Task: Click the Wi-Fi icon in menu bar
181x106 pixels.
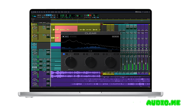Action: pos(143,12)
